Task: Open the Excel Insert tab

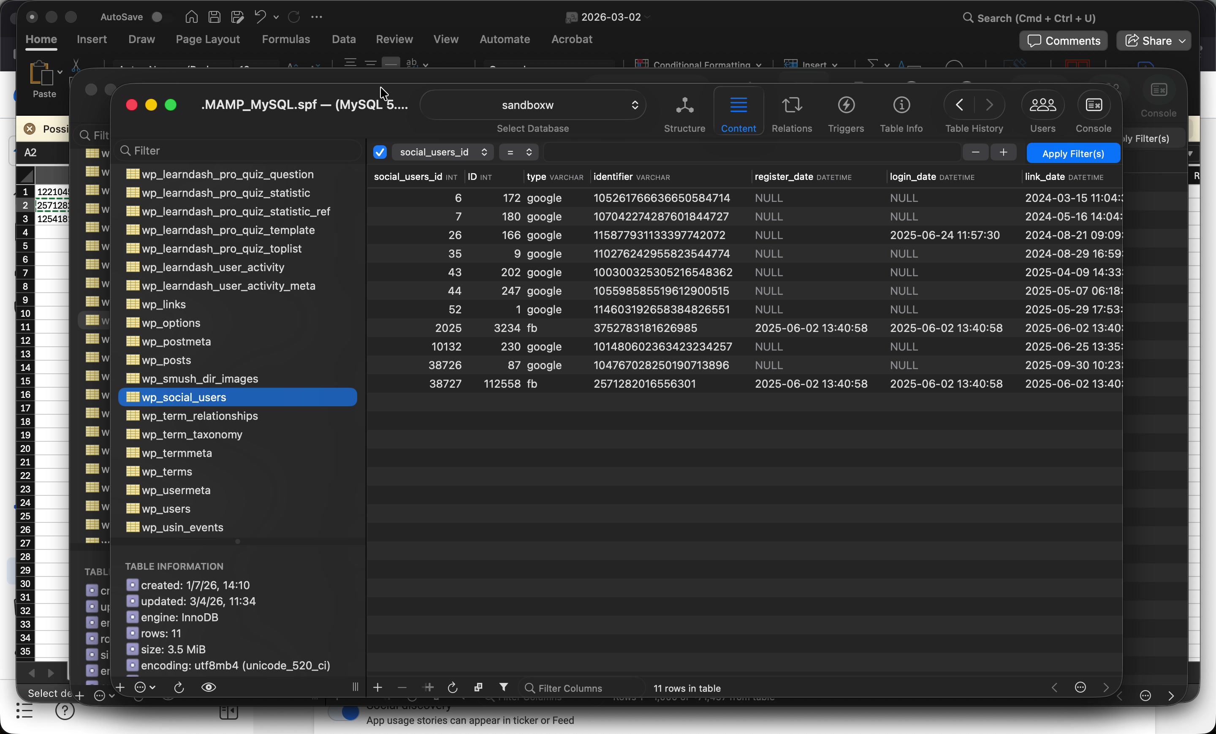Action: (x=92, y=39)
